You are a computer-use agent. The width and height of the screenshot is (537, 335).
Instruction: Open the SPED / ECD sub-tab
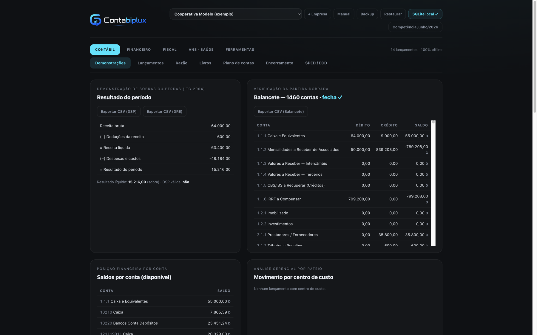[x=316, y=63]
